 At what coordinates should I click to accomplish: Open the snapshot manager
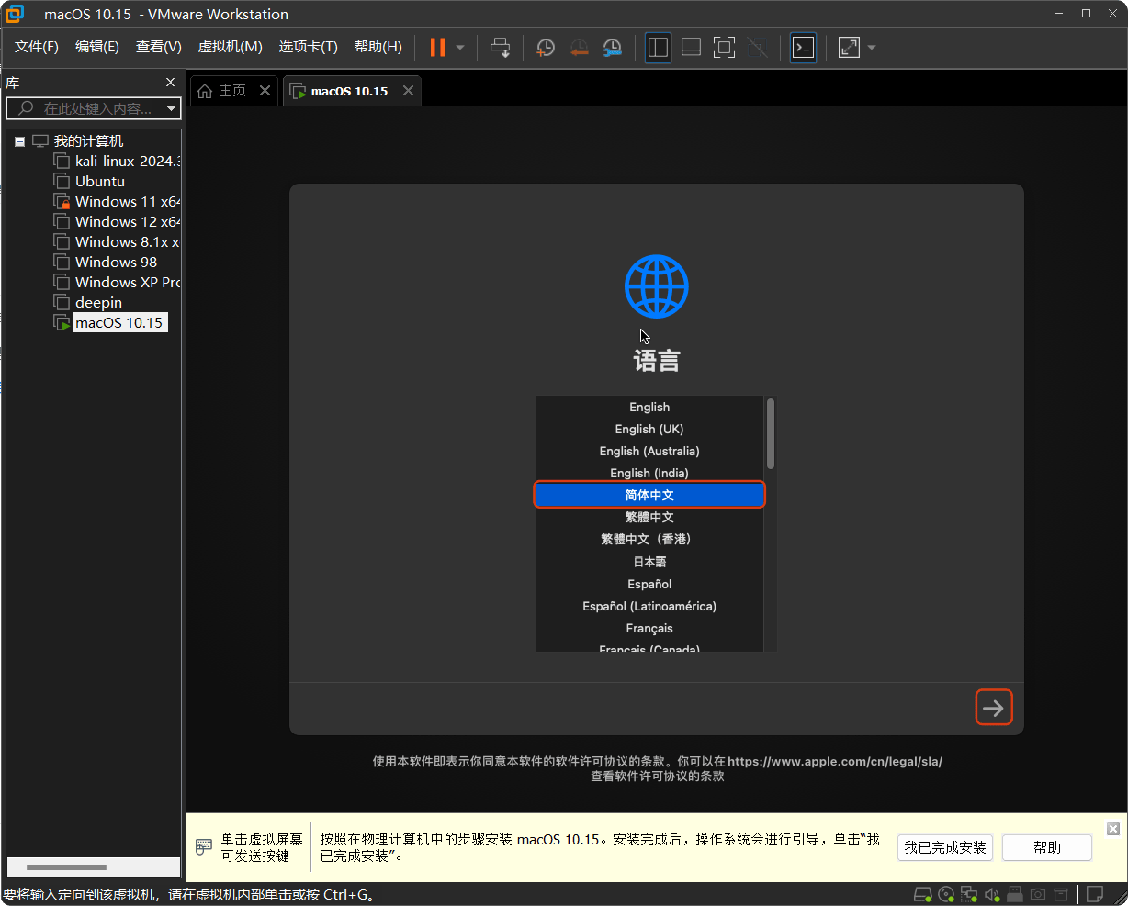pos(613,47)
